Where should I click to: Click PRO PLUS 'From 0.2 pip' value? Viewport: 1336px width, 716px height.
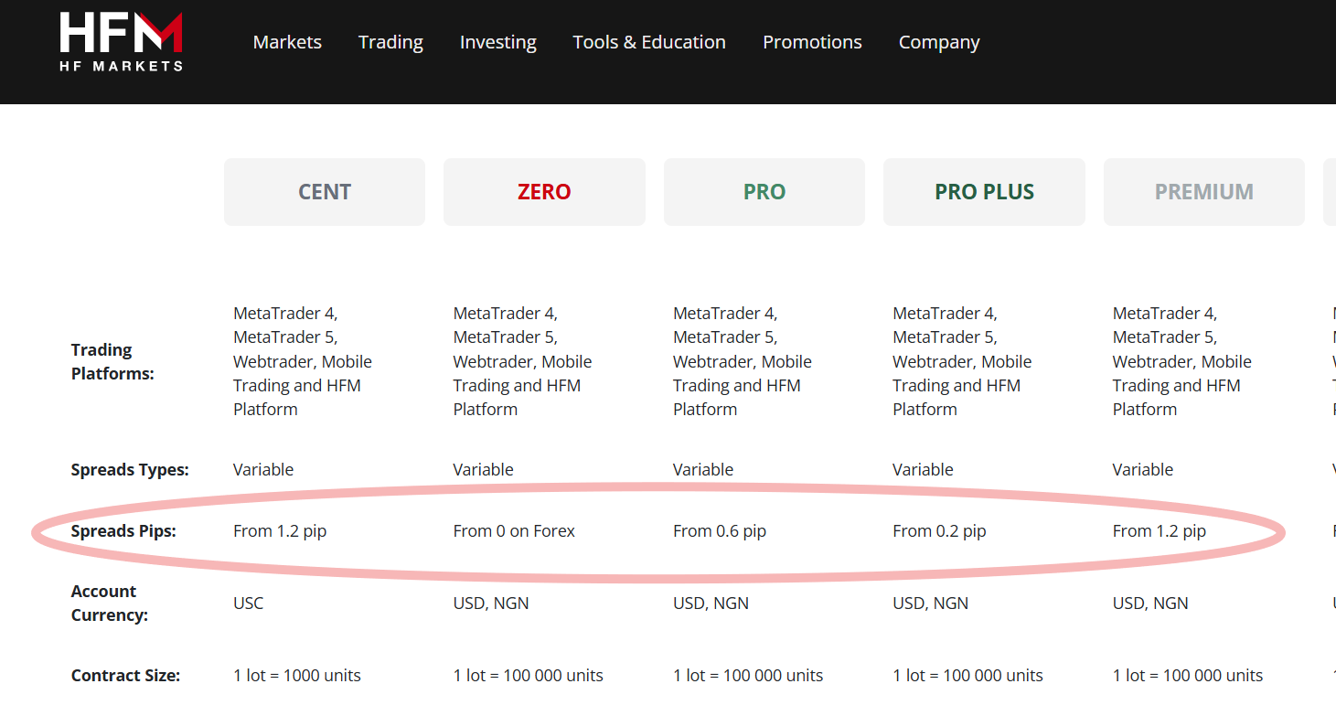coord(939,531)
